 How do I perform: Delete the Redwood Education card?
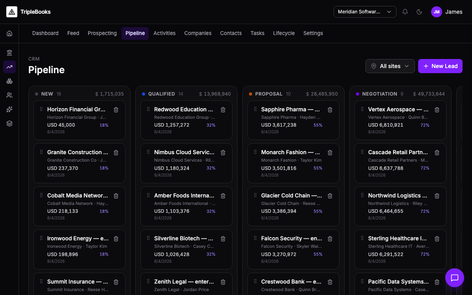223,110
